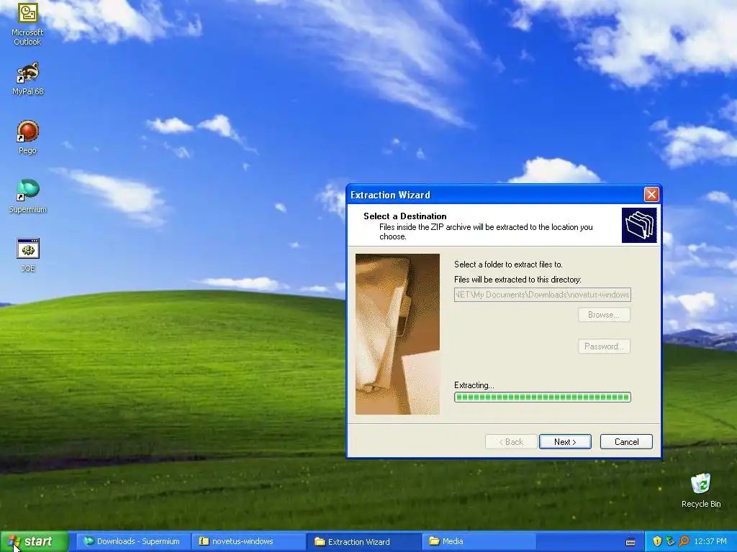Click the extraction directory path field

543,294
